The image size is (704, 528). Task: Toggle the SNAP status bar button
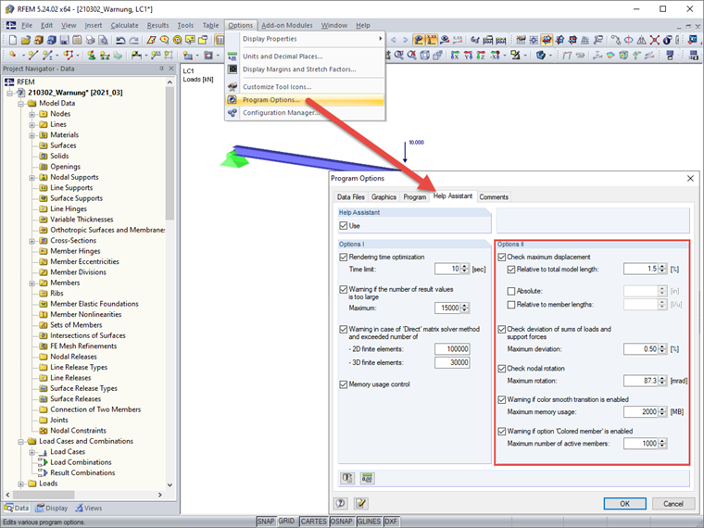point(265,522)
